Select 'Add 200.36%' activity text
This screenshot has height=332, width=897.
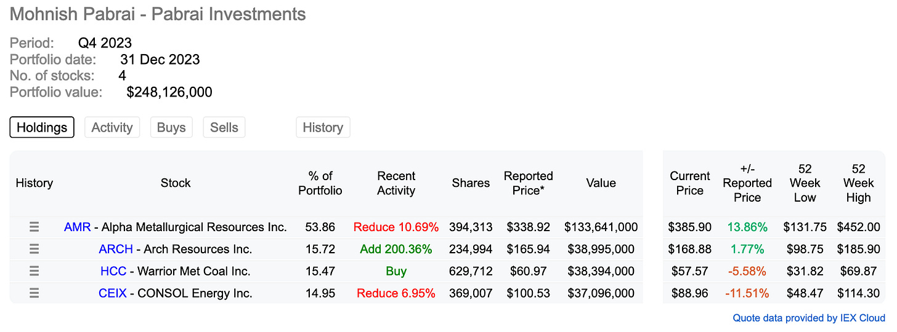click(x=396, y=250)
